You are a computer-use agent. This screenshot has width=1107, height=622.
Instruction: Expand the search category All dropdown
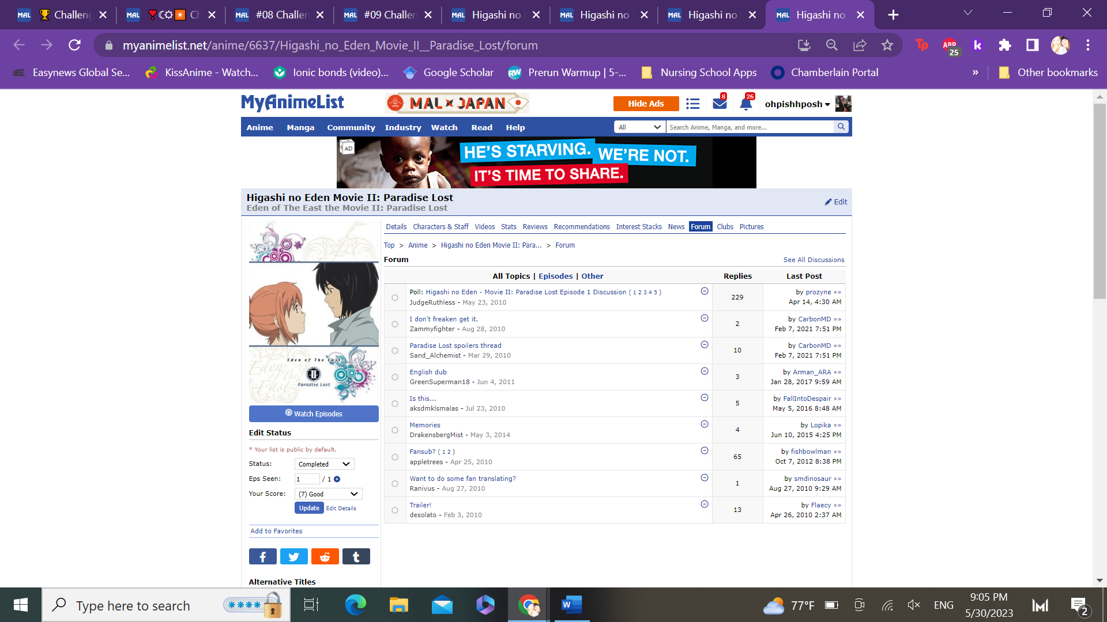(639, 127)
